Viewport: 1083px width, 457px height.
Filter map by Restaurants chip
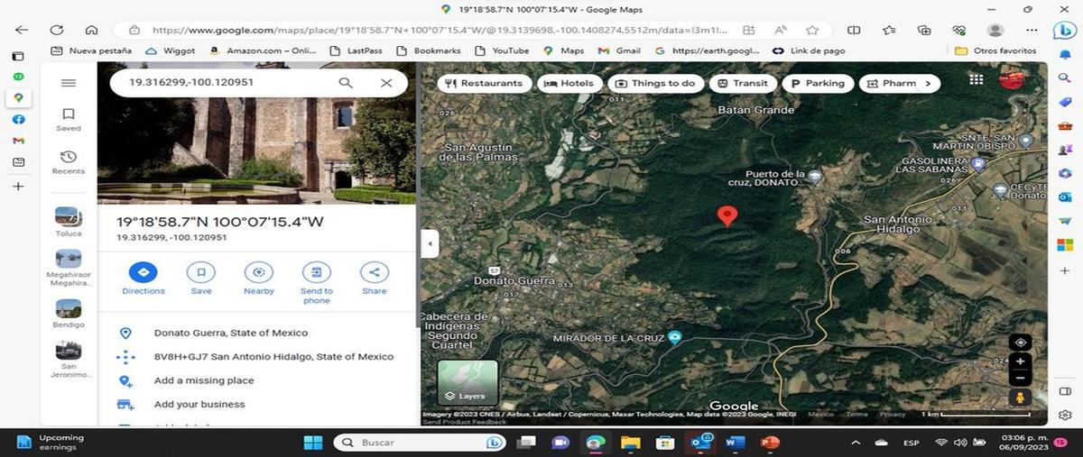(485, 83)
